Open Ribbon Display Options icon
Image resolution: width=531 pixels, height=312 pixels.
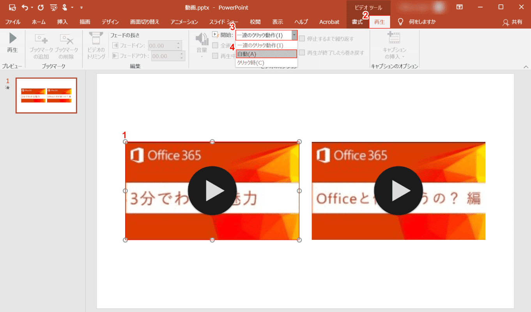pyautogui.click(x=460, y=7)
